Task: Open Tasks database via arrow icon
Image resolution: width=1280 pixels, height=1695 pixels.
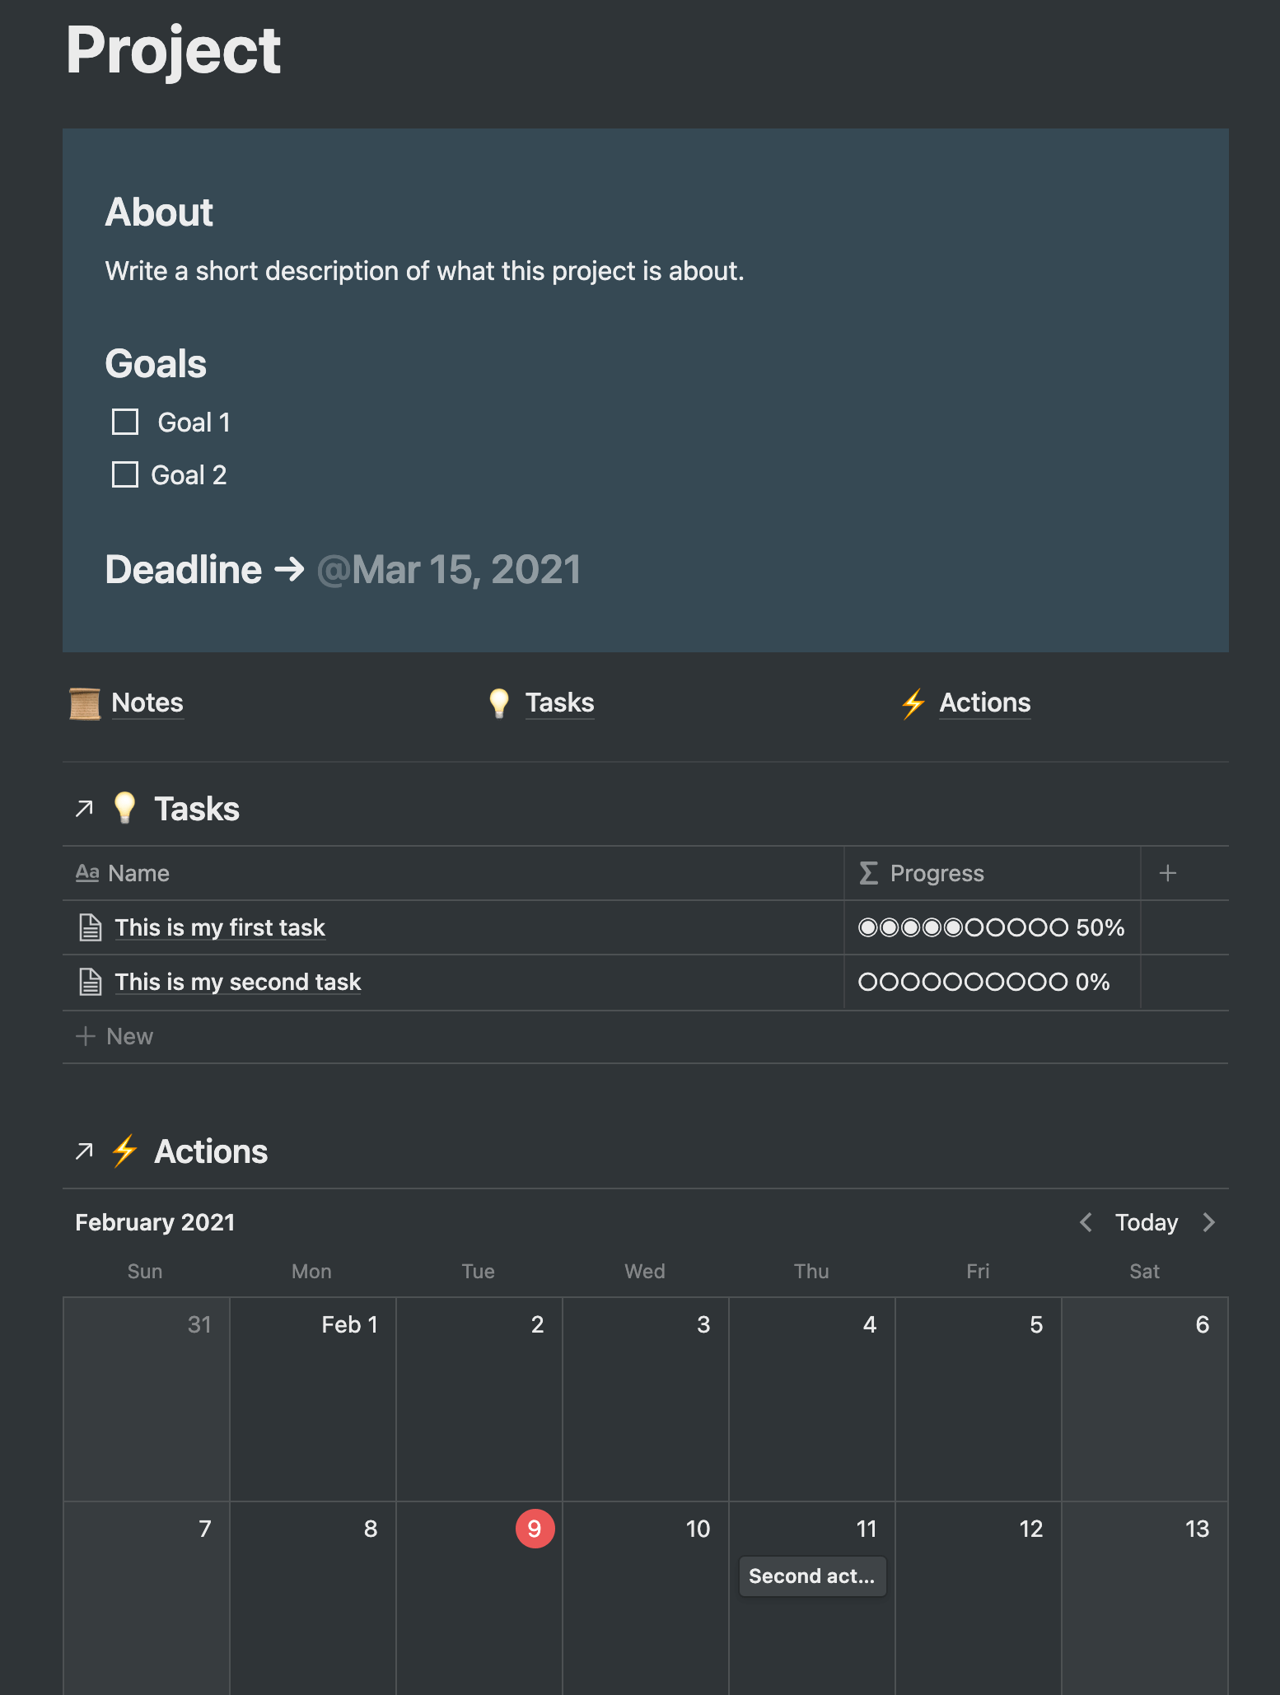Action: [x=84, y=809]
